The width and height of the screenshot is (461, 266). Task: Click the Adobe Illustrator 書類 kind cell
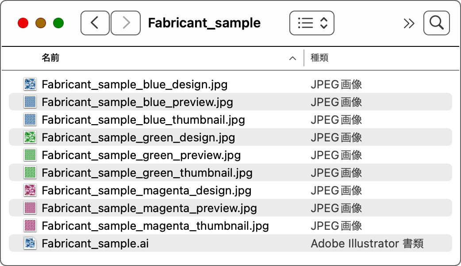click(x=367, y=243)
